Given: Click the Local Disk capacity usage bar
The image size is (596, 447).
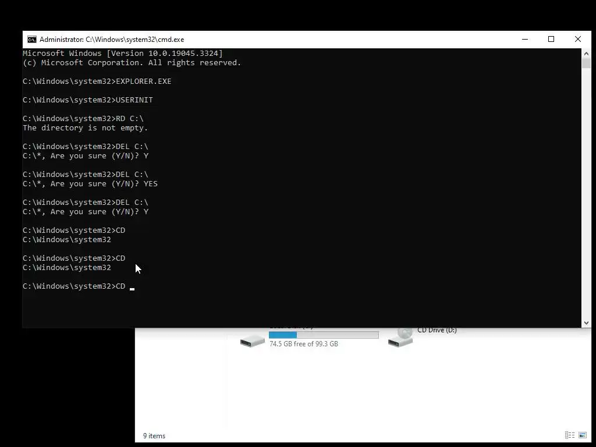Looking at the screenshot, I should click(324, 335).
